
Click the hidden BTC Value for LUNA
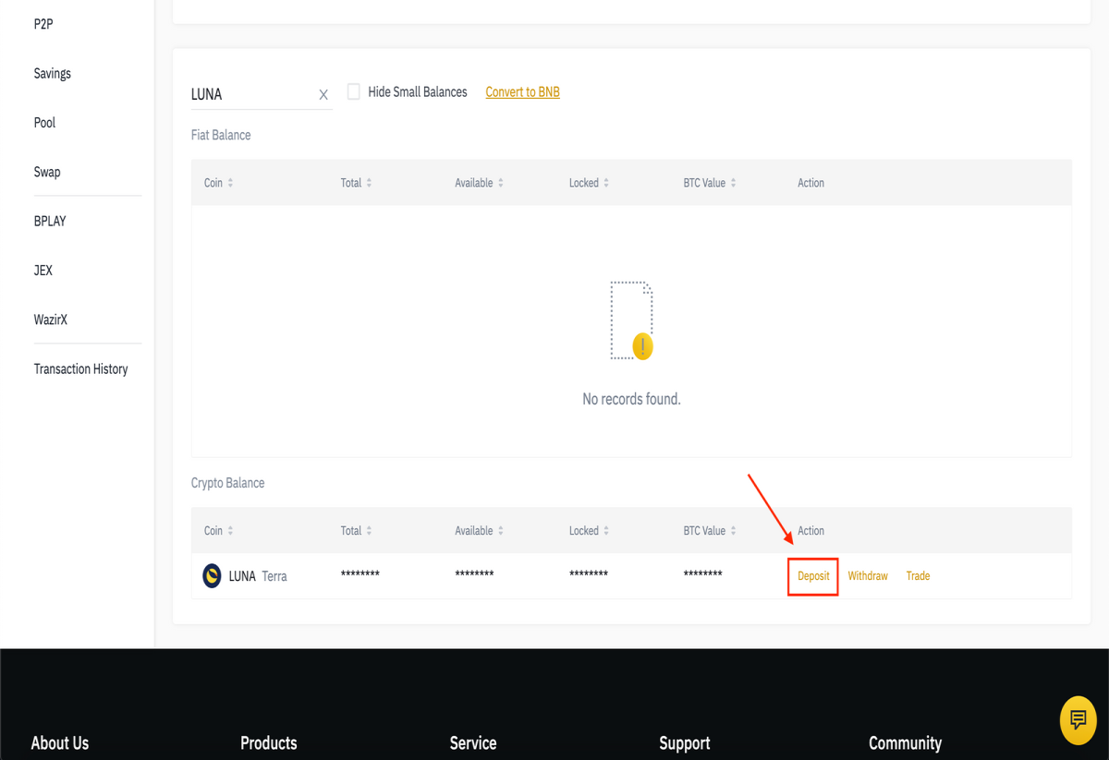pos(703,574)
